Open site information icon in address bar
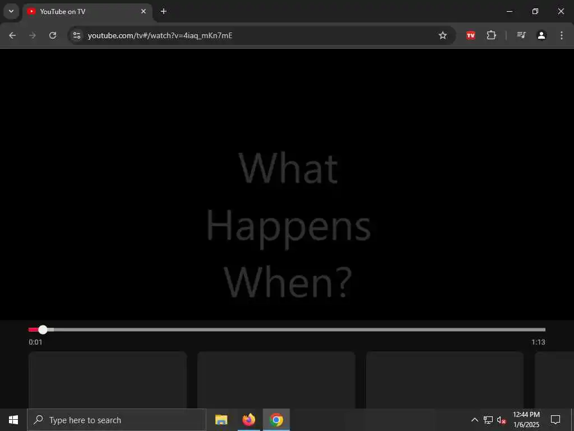This screenshot has width=574, height=431. (76, 35)
